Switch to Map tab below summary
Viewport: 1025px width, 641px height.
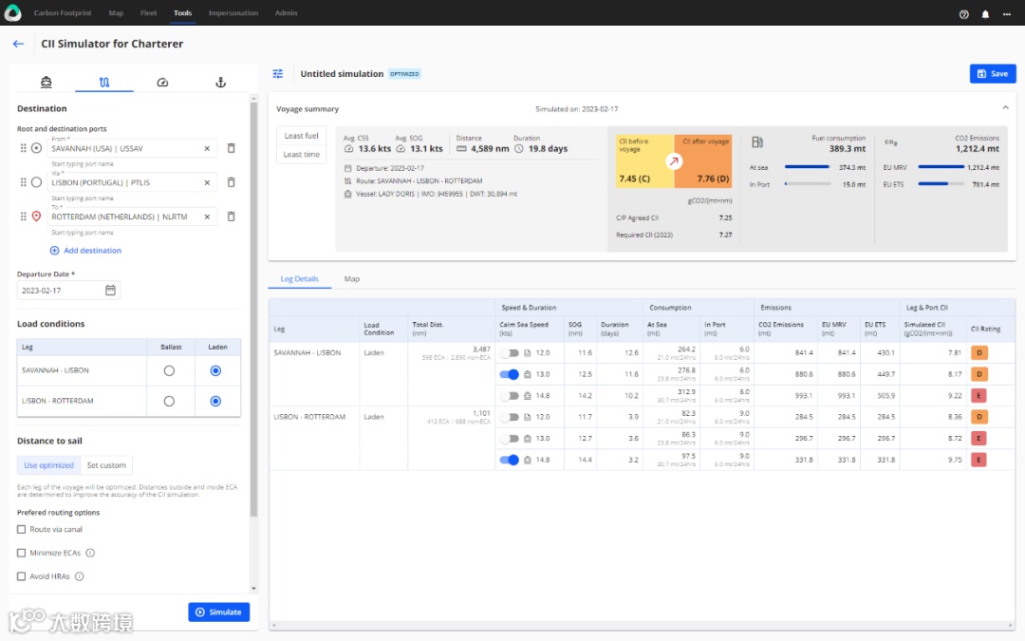tap(352, 278)
